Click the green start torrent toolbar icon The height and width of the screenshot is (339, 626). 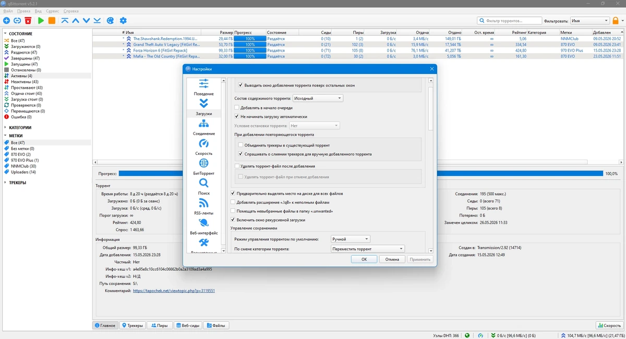pos(41,20)
